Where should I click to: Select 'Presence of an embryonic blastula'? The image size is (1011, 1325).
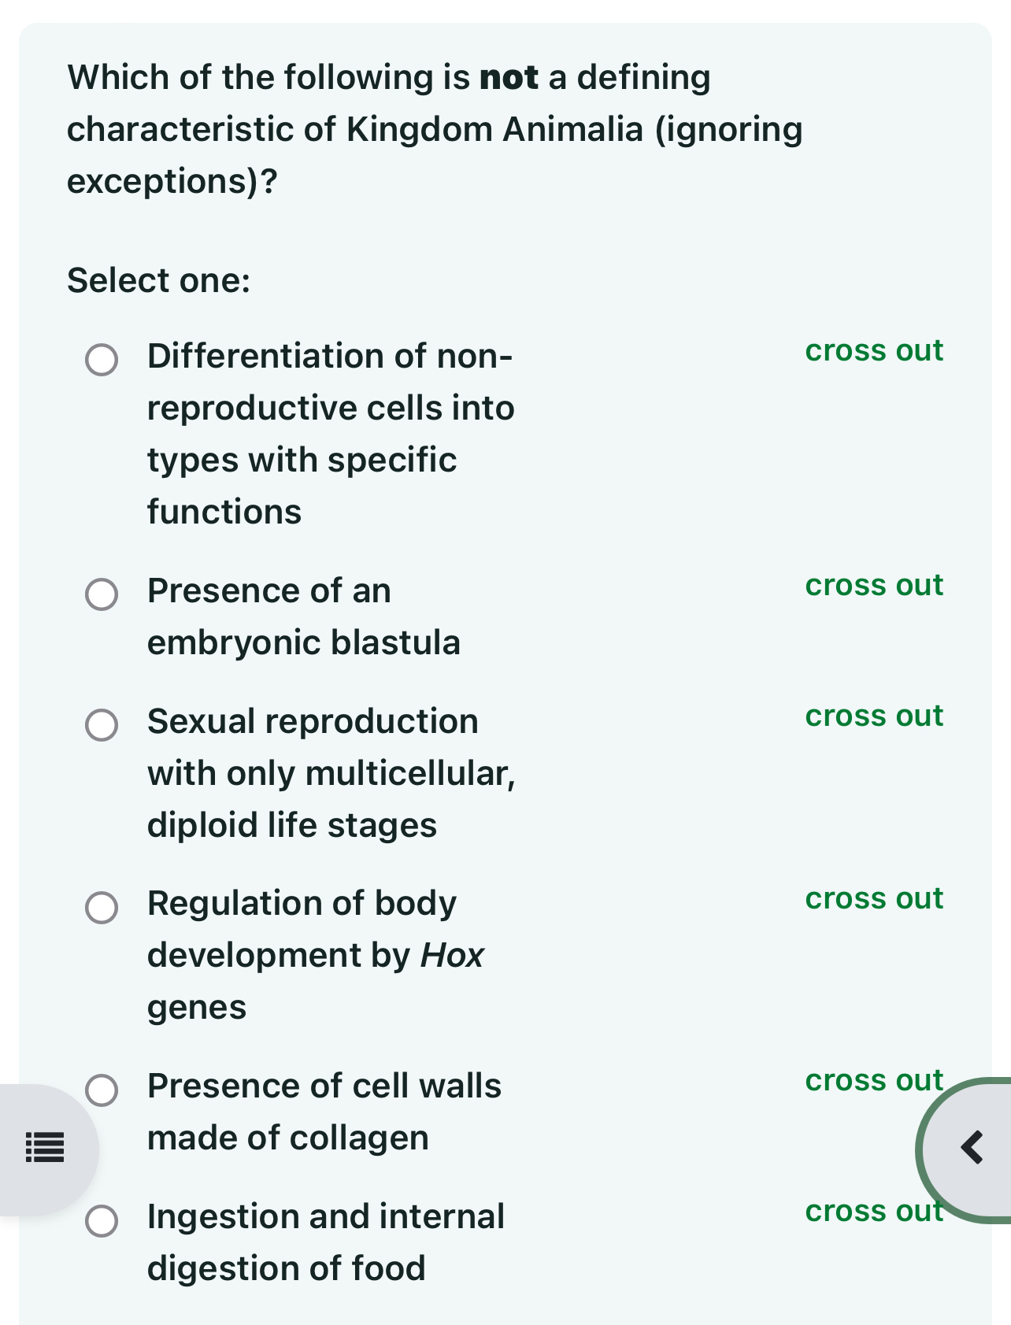101,596
